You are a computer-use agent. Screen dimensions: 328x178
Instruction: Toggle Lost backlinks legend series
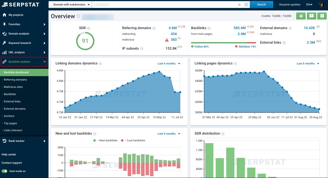point(133,140)
